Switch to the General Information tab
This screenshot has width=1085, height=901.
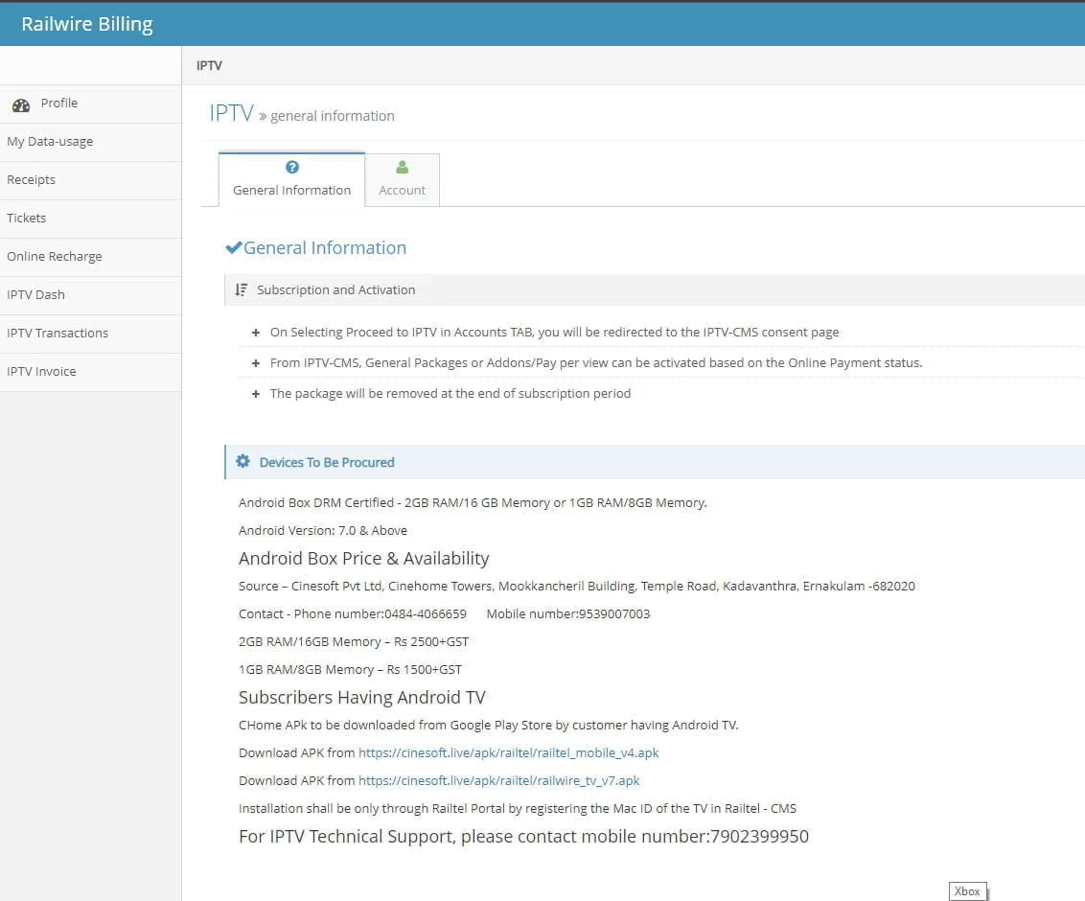[292, 179]
